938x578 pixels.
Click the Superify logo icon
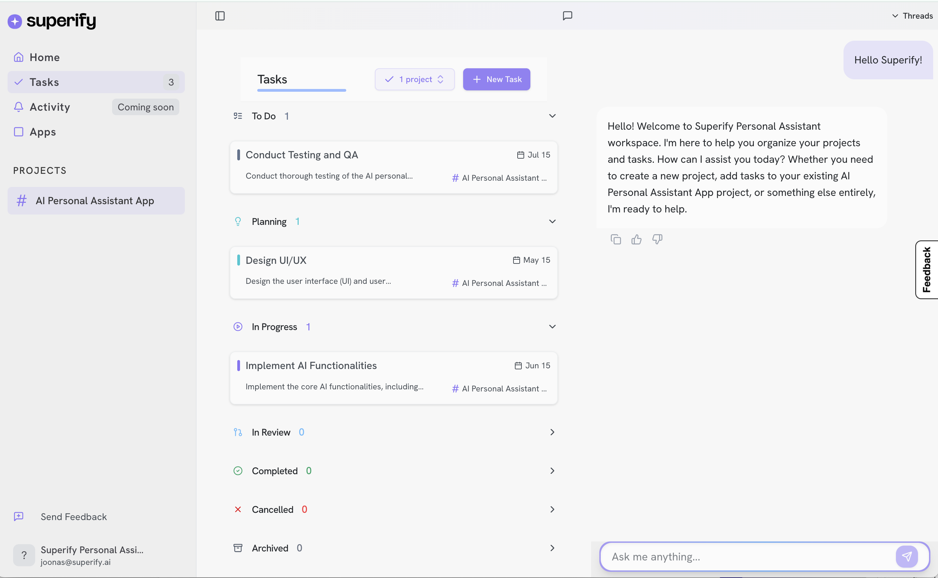(x=15, y=21)
